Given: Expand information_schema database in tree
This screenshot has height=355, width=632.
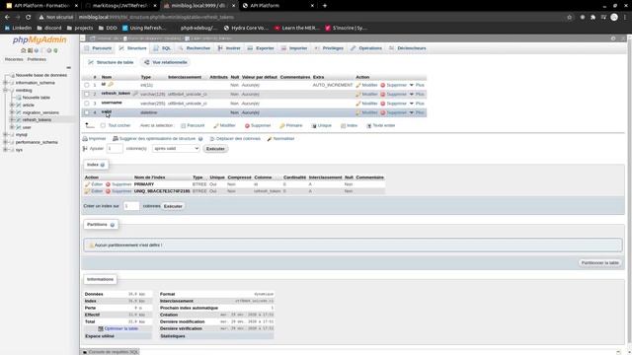Looking at the screenshot, I should pyautogui.click(x=6, y=83).
